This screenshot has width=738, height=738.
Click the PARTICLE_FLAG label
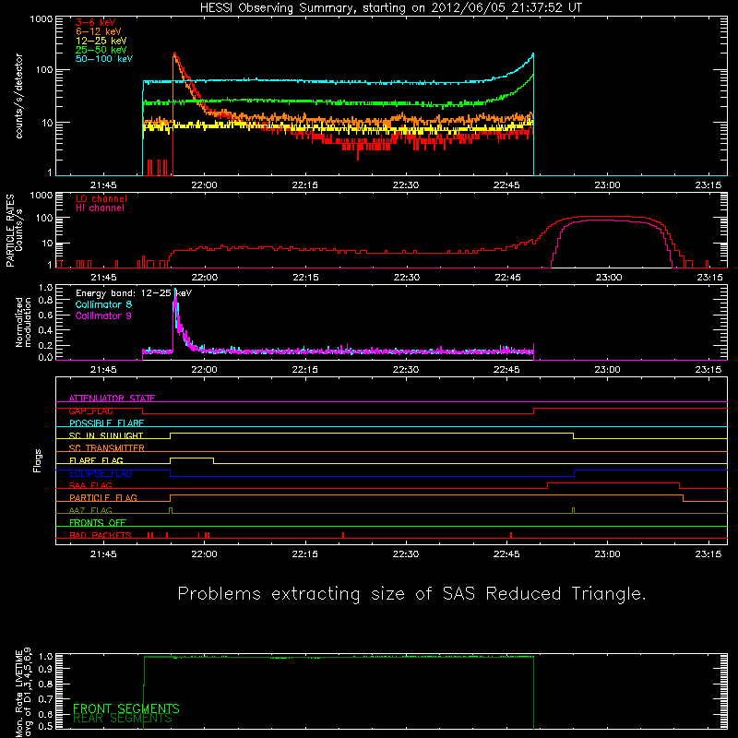pos(103,497)
